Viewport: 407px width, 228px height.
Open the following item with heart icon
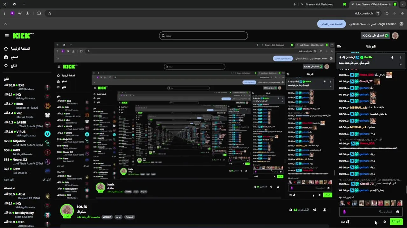point(10,66)
